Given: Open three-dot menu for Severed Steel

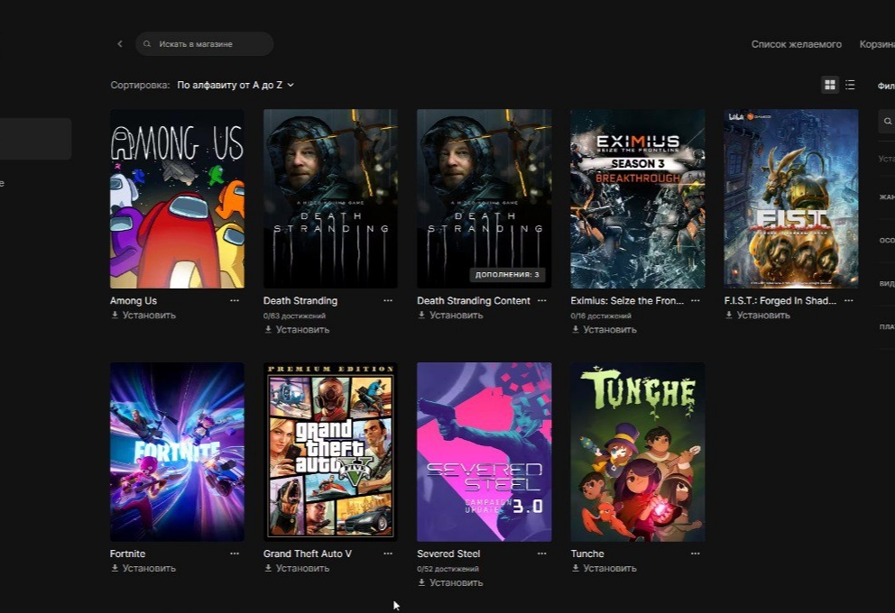Looking at the screenshot, I should 541,554.
